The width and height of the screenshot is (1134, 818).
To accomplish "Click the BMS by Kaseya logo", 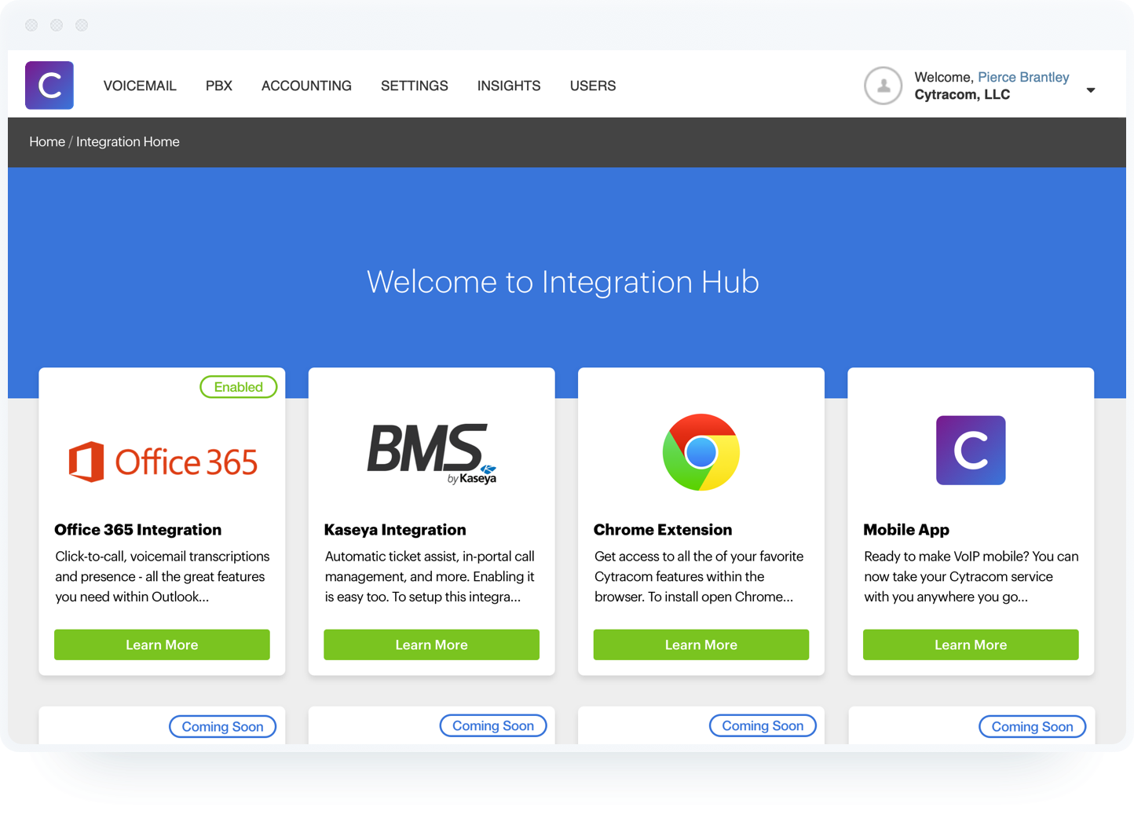I will click(432, 454).
